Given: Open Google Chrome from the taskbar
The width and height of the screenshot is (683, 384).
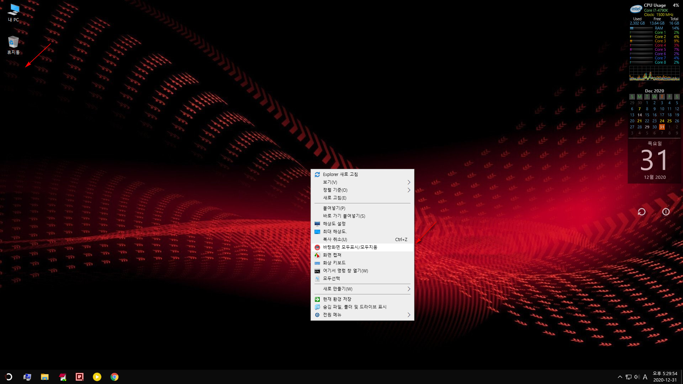Looking at the screenshot, I should (x=115, y=377).
